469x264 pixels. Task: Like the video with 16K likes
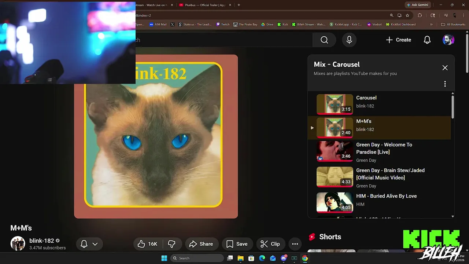click(148, 244)
